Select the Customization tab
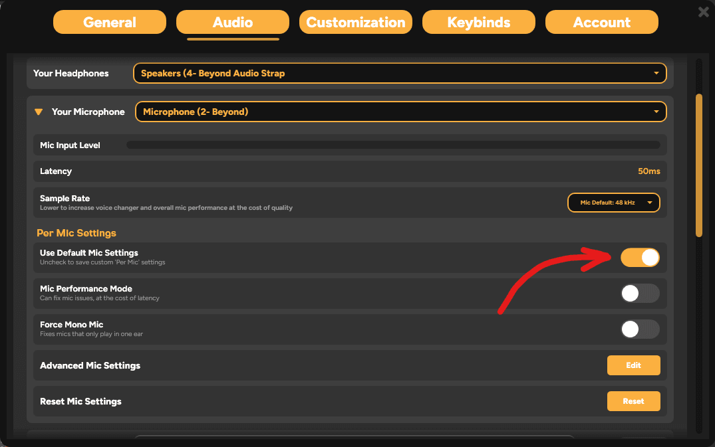This screenshot has width=715, height=447. click(x=355, y=22)
